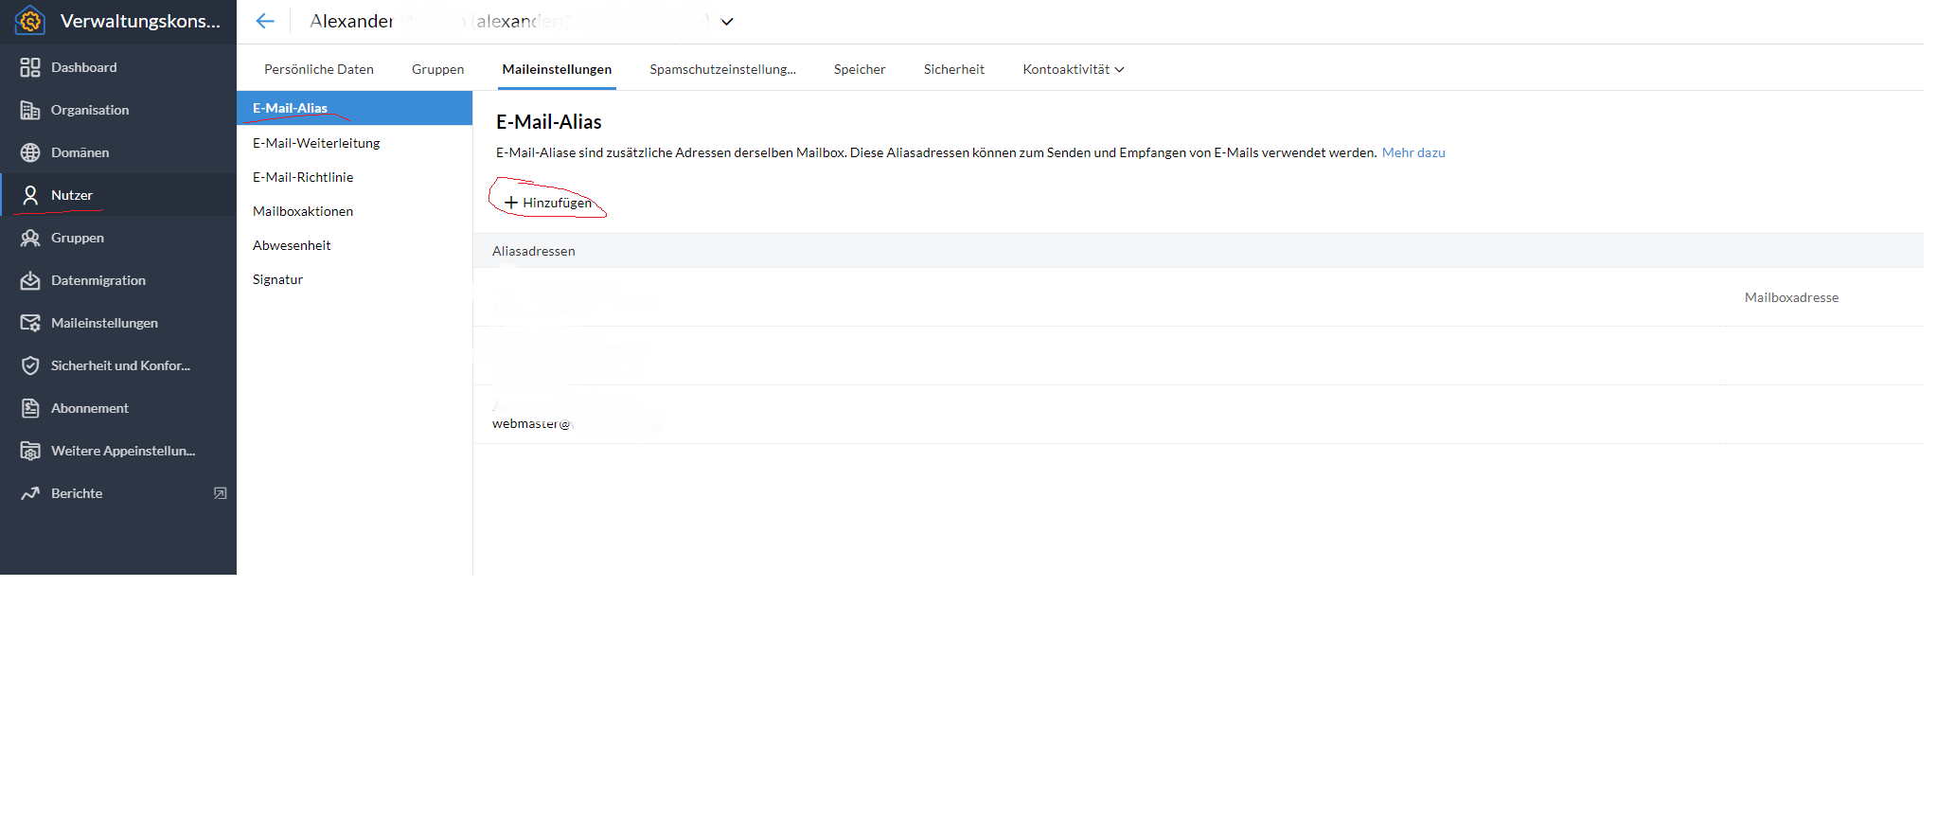Screen dimensions: 1954x818
Task: Click the Aliasadressen column header
Action: click(534, 251)
